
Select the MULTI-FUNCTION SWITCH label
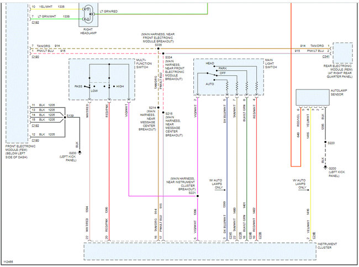(x=144, y=64)
